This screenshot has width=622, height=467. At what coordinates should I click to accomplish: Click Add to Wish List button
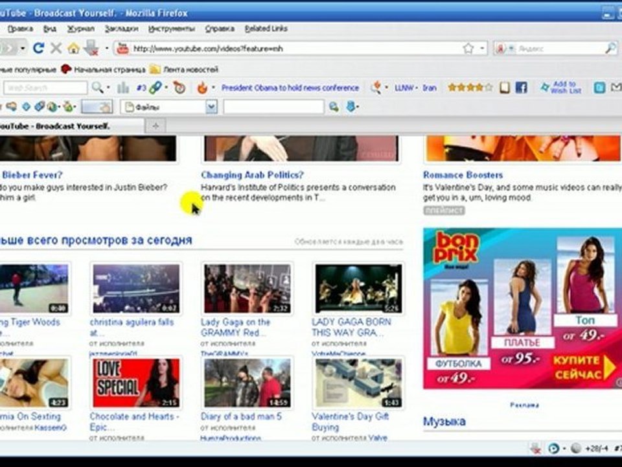(561, 88)
